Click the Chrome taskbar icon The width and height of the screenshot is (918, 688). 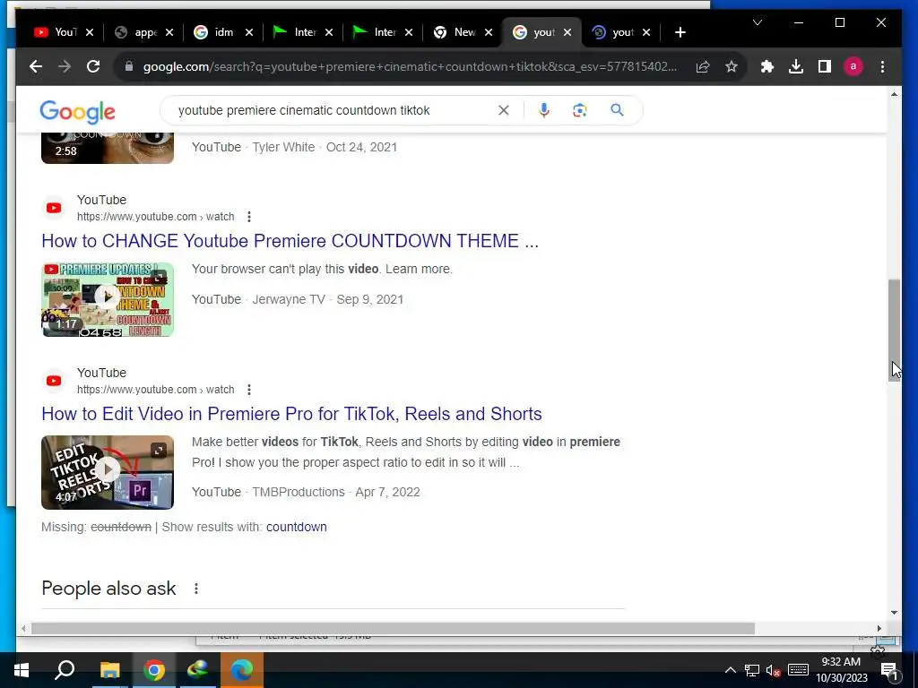click(154, 670)
